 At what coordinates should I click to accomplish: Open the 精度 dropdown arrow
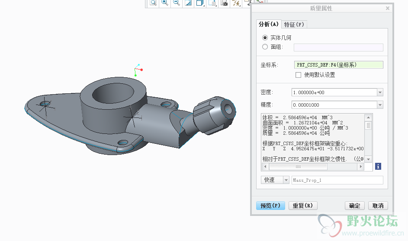pyautogui.click(x=380, y=105)
